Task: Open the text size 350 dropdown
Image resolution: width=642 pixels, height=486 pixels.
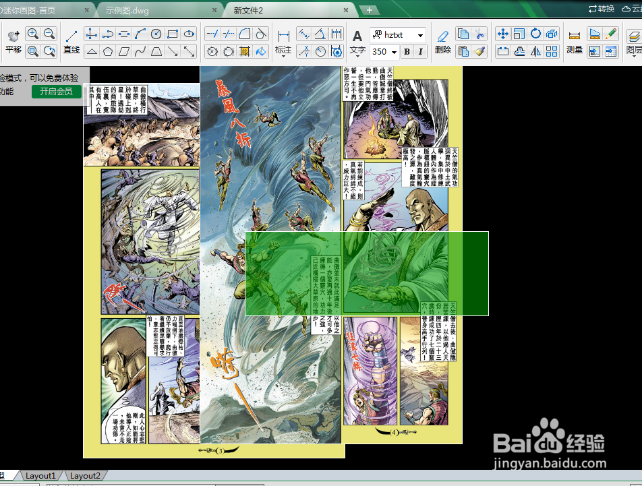Action: [x=394, y=52]
